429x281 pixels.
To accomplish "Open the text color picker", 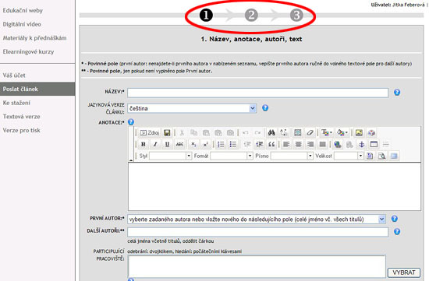I will click(x=327, y=133).
